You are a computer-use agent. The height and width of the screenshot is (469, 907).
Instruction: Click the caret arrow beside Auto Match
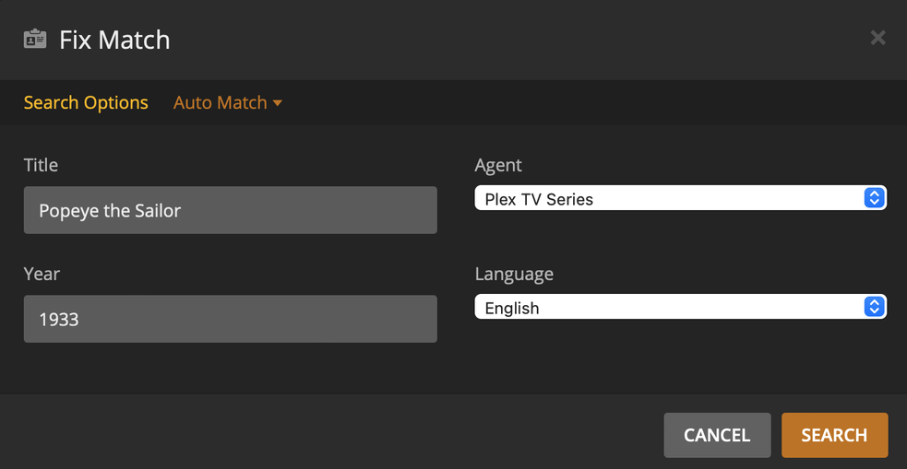click(x=277, y=102)
